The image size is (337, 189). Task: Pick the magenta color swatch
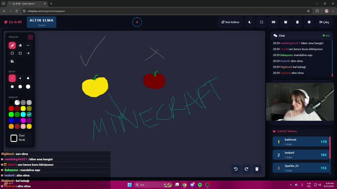pos(23,120)
